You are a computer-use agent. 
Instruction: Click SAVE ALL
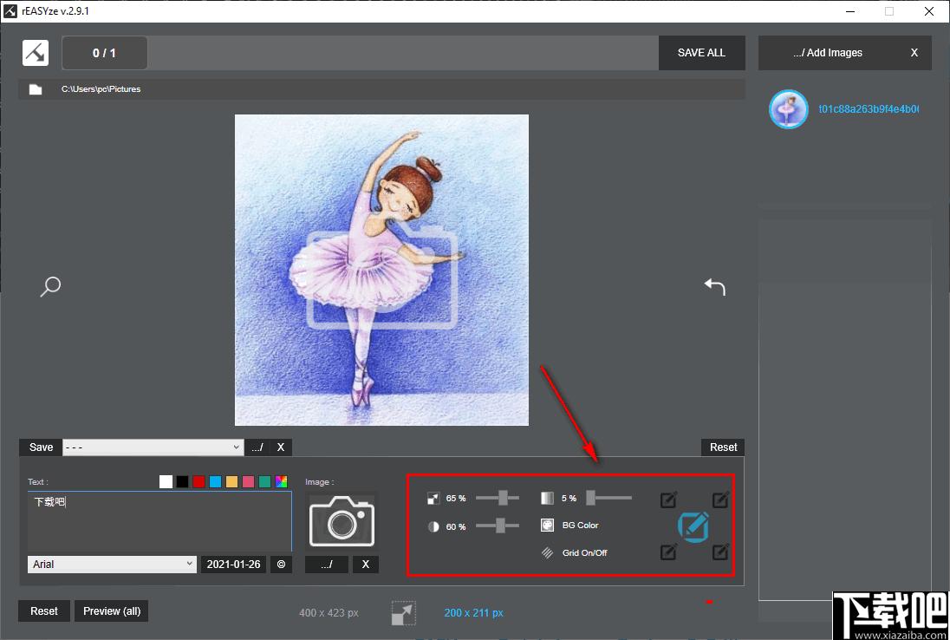pos(701,53)
